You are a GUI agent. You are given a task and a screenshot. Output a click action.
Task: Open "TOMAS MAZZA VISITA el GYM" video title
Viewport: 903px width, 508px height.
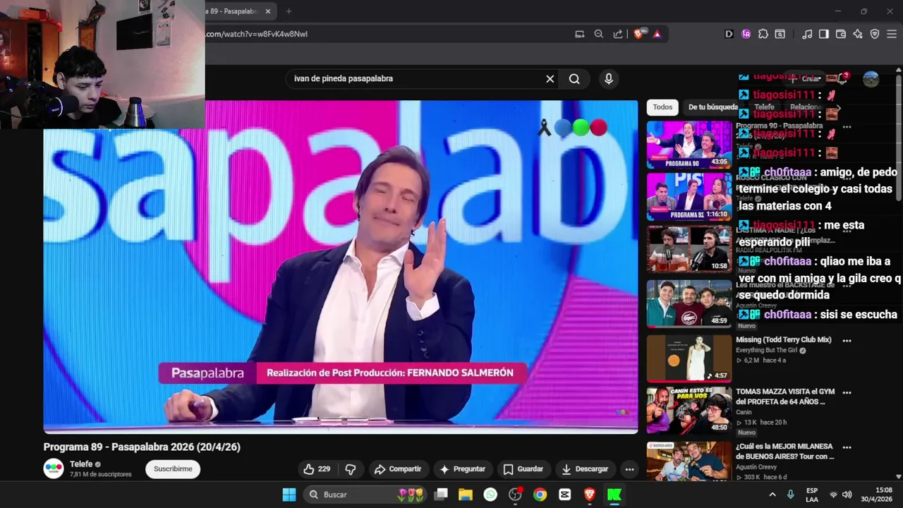click(784, 397)
